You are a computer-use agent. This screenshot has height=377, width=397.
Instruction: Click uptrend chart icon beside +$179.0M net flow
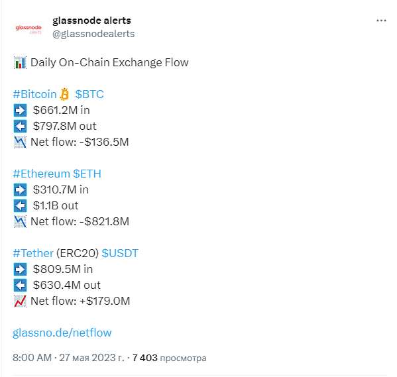20,301
